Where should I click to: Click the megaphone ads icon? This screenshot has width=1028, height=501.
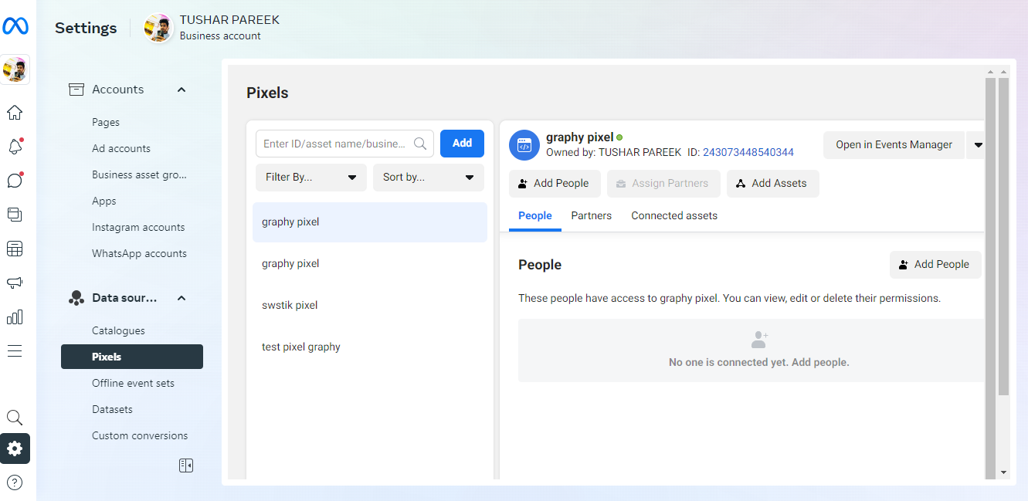click(15, 283)
